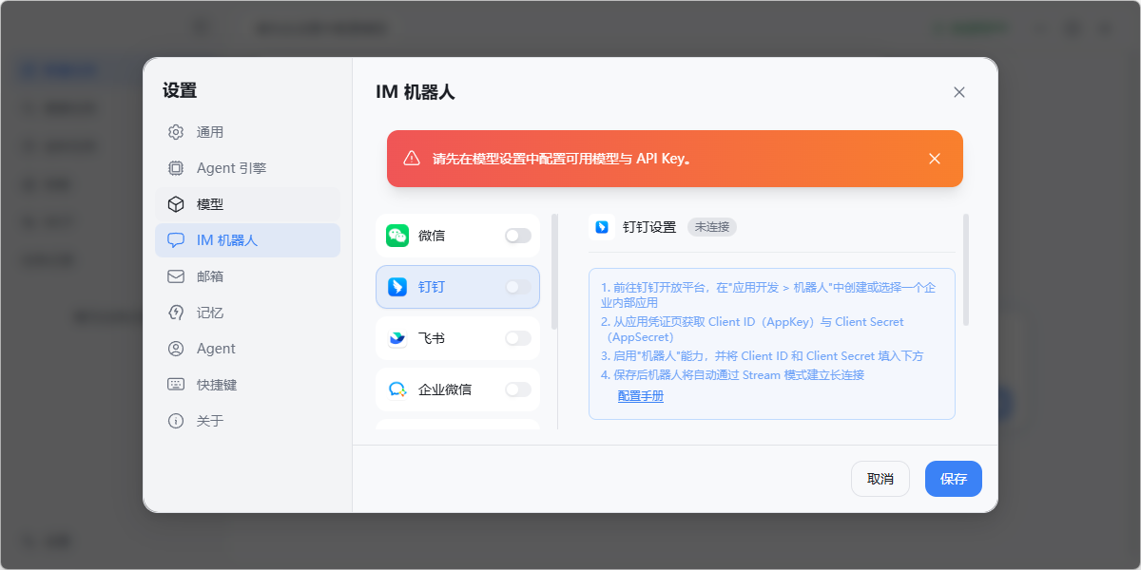
Task: Open 邮箱 mail settings
Action: (209, 276)
